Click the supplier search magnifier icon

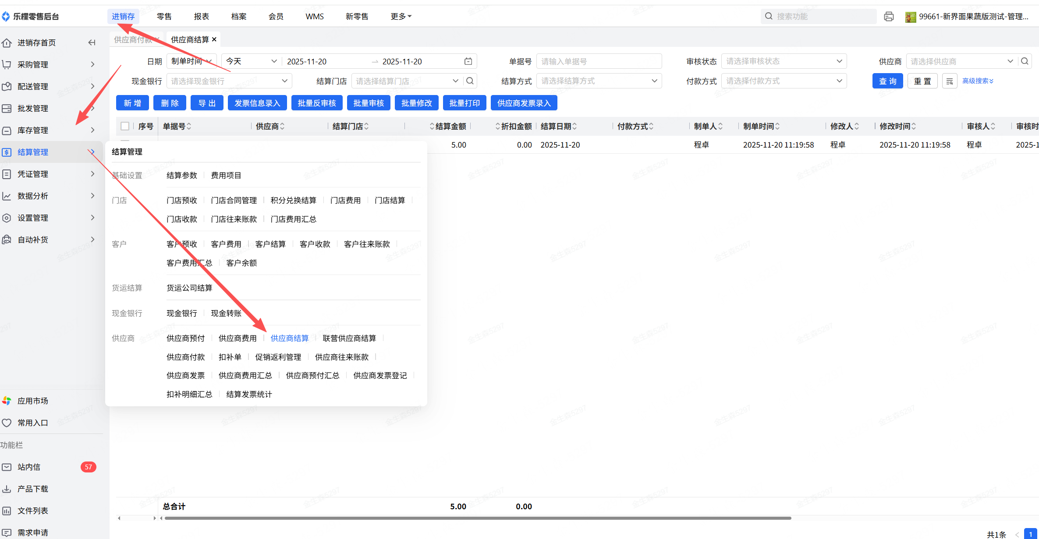1025,61
